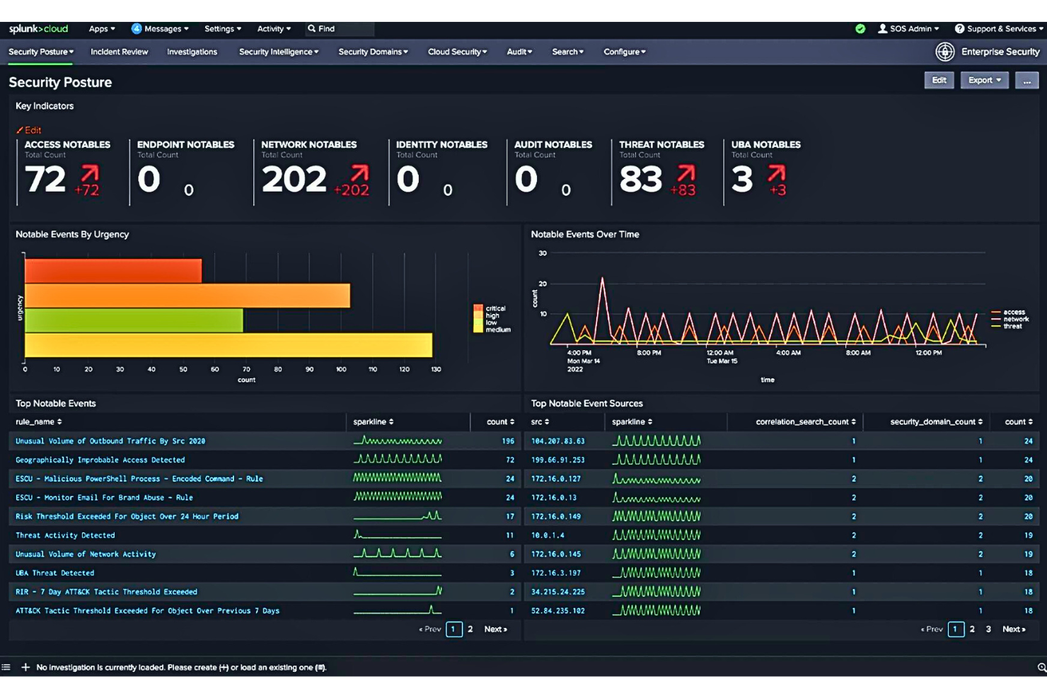Click the Enterprise Security crosshair logo
The image size is (1047, 698).
pos(945,51)
